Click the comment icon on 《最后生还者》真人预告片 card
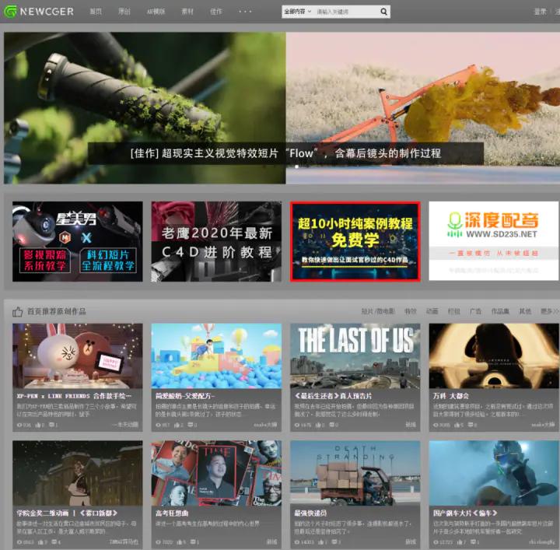This screenshot has width=560, height=550. click(332, 425)
